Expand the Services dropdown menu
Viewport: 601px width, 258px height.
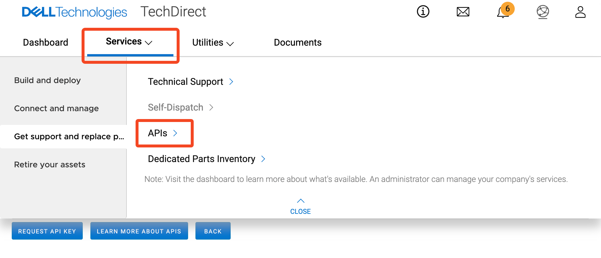[x=129, y=42]
